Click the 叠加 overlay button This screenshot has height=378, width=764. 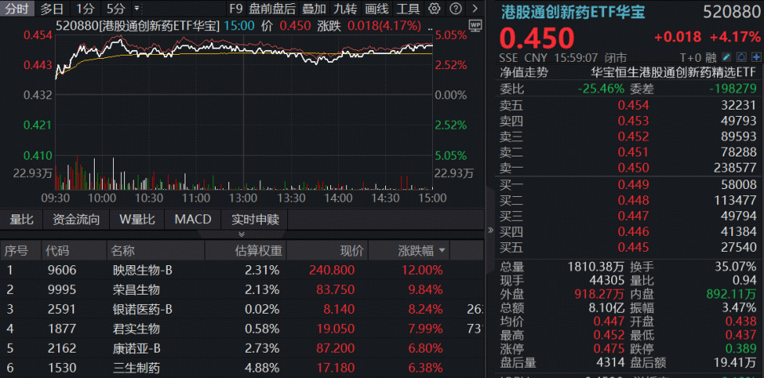314,8
